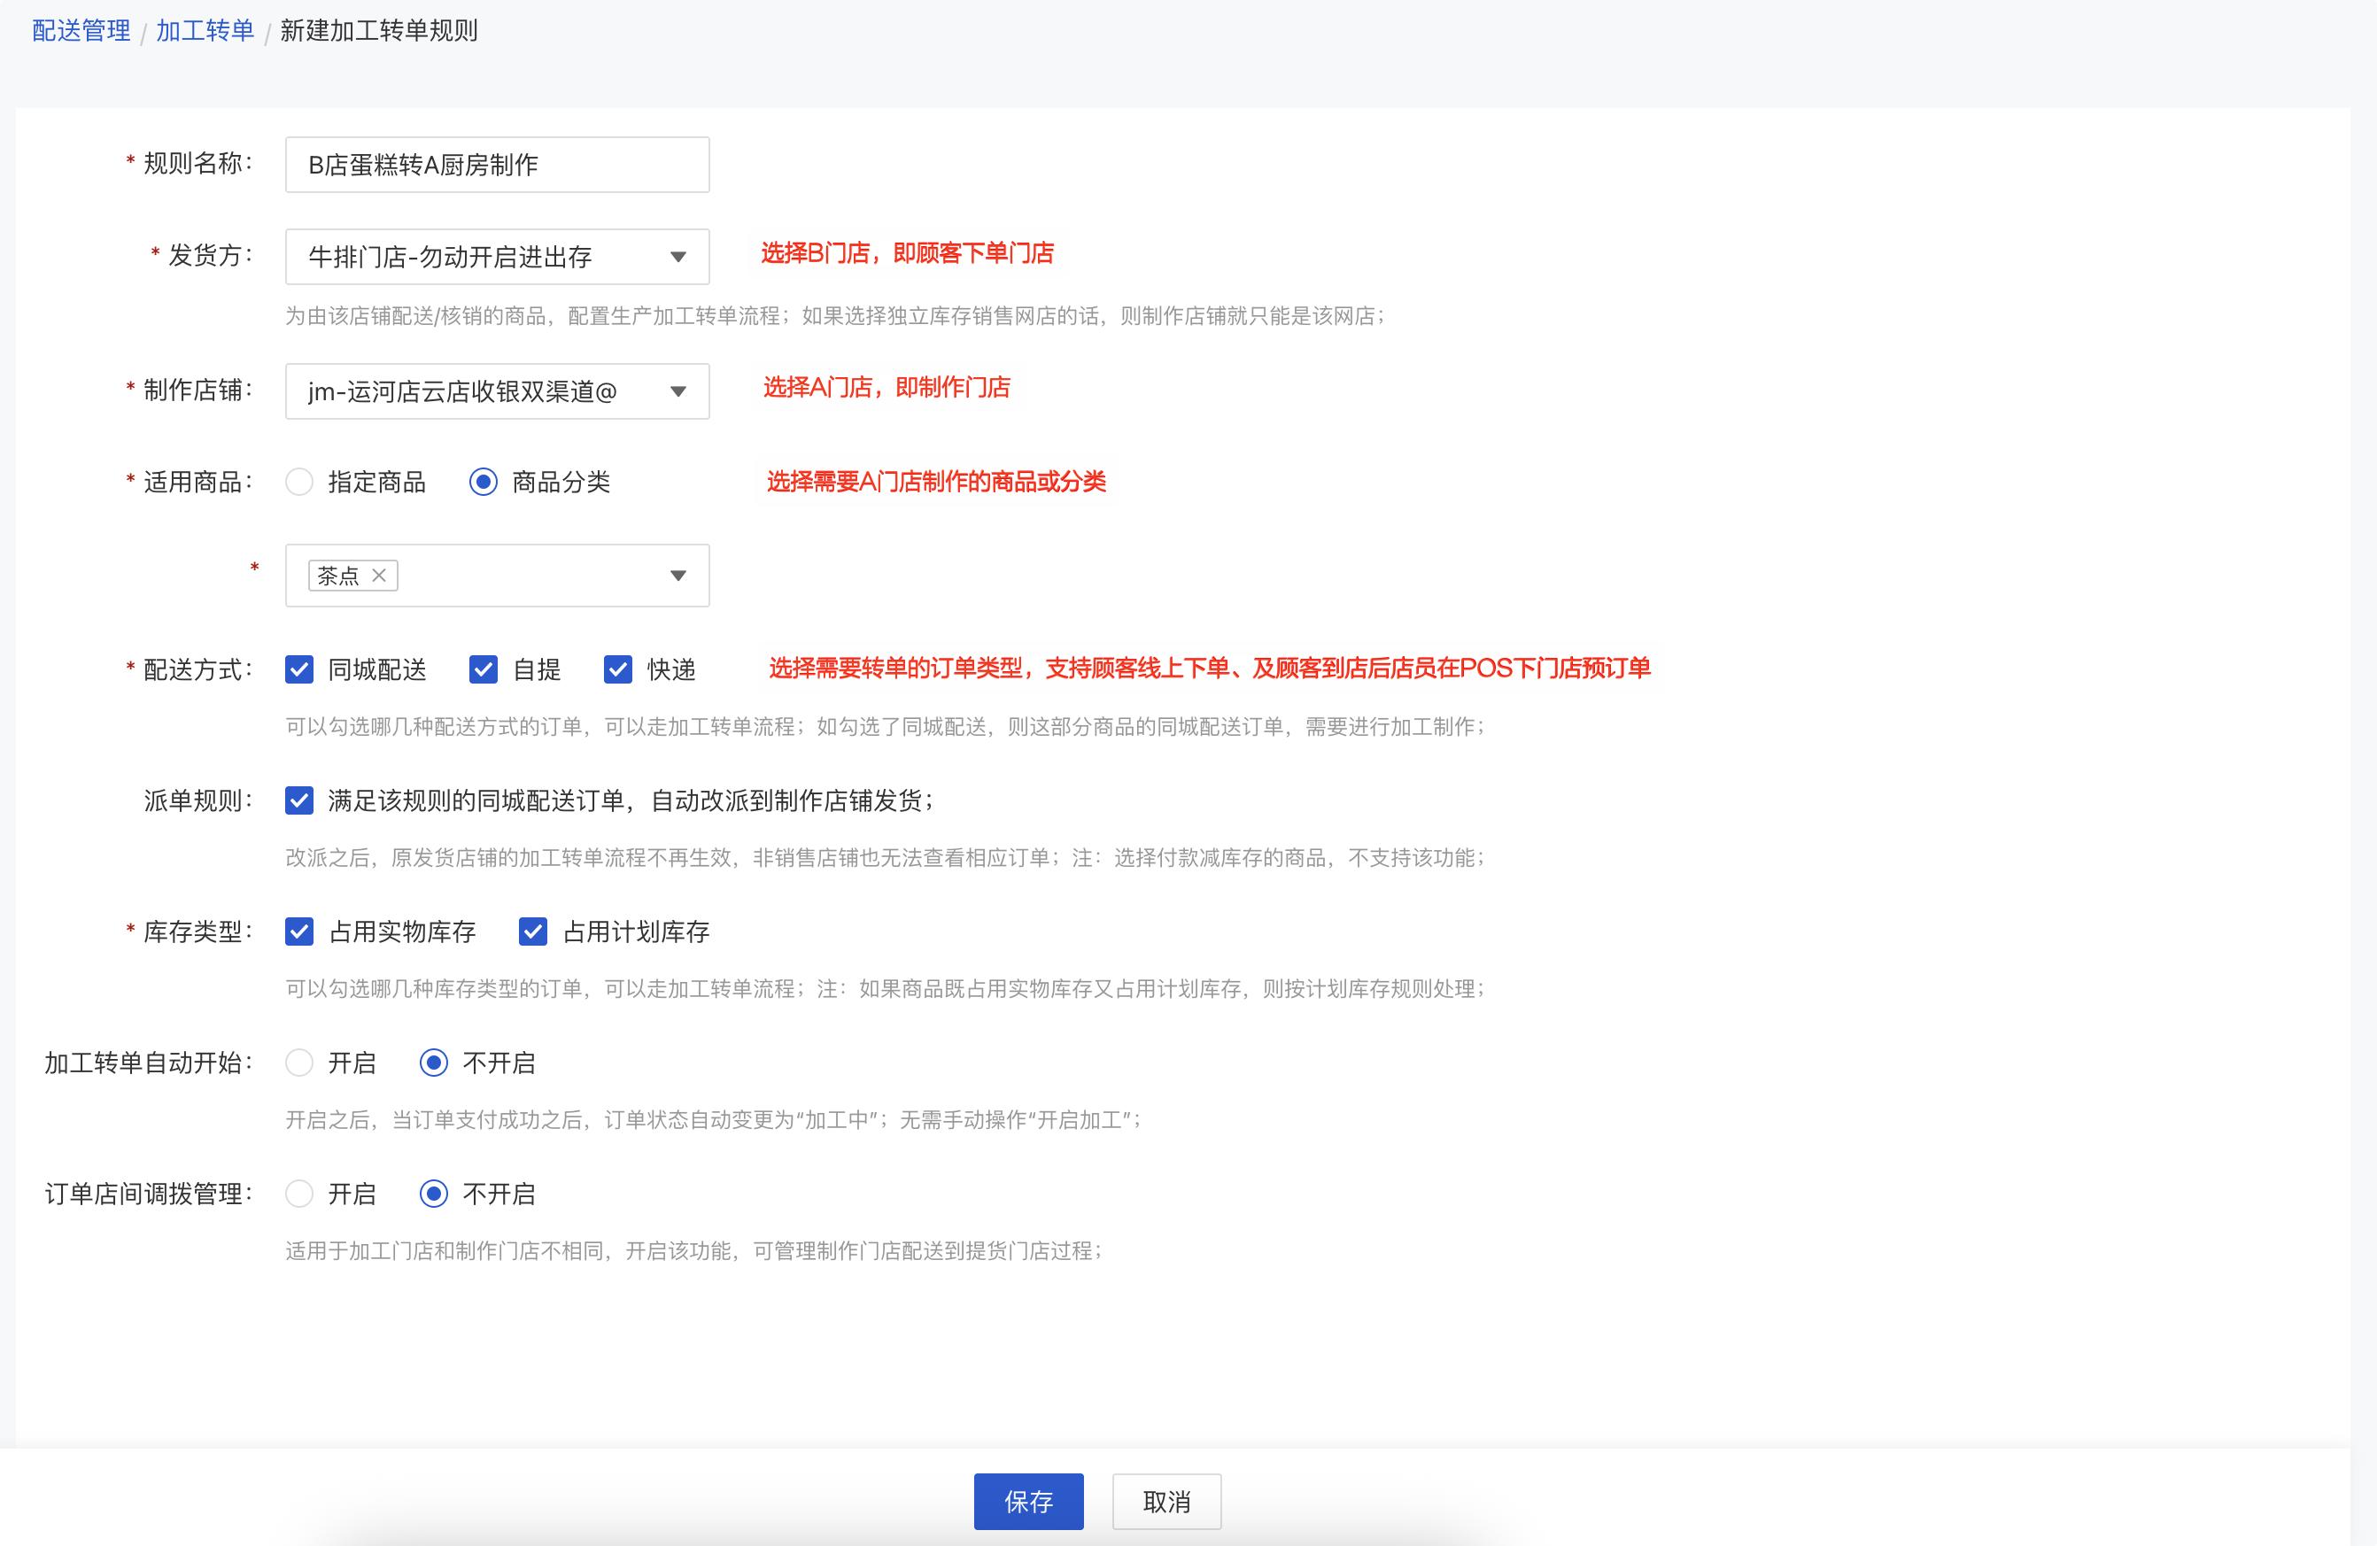2377x1546 pixels.
Task: Remove the 茶点 tag with its x icon
Action: coord(378,576)
